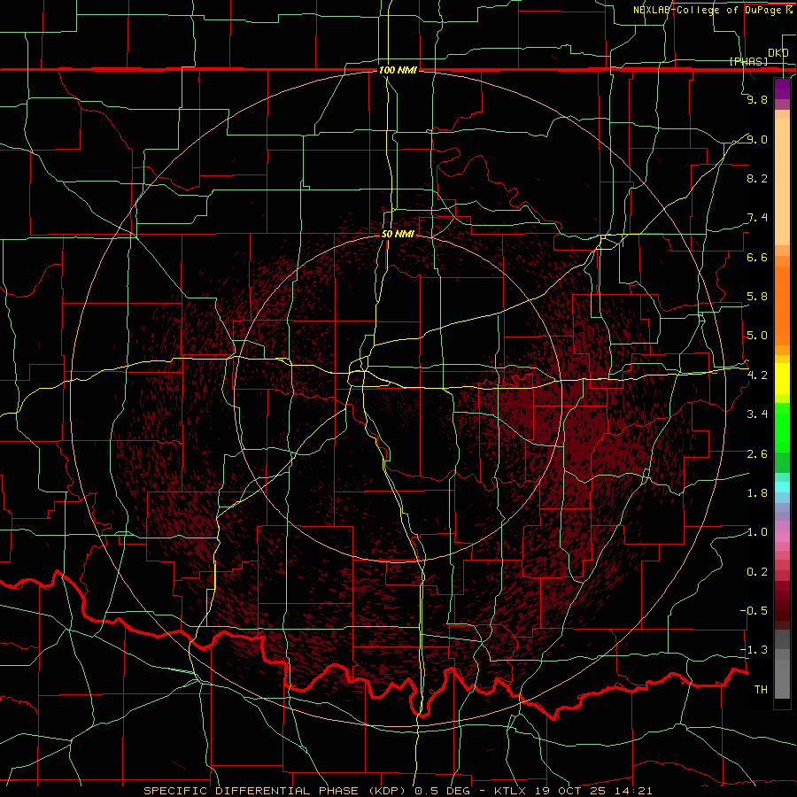This screenshot has height=797, width=797.
Task: Click the 9.0 value on color scale
Action: 757,139
